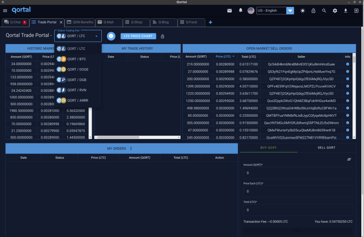This screenshot has height=237, width=364.
Task: Open the SELL QORT tab
Action: point(326,148)
